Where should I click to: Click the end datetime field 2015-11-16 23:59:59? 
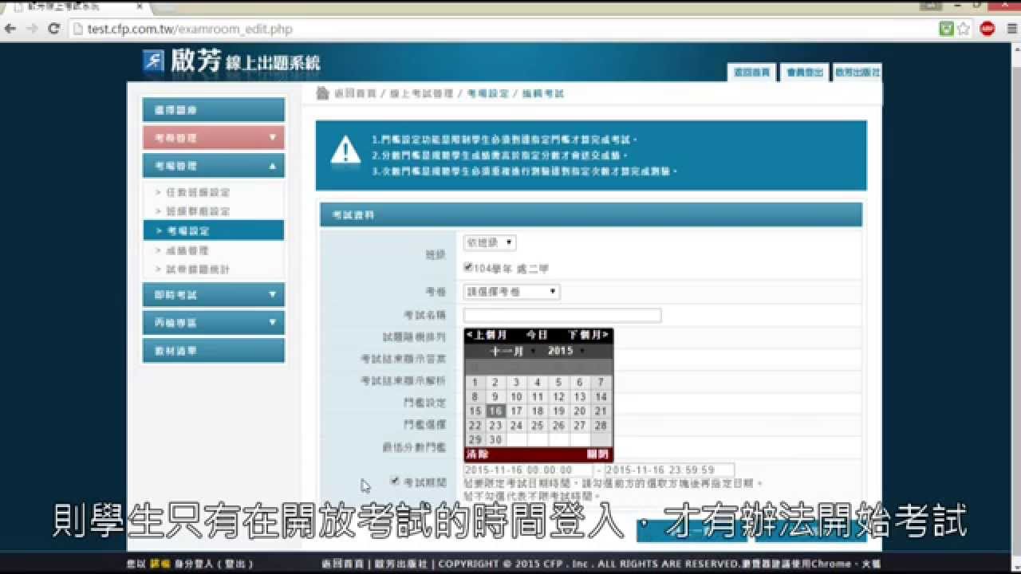[x=669, y=470]
